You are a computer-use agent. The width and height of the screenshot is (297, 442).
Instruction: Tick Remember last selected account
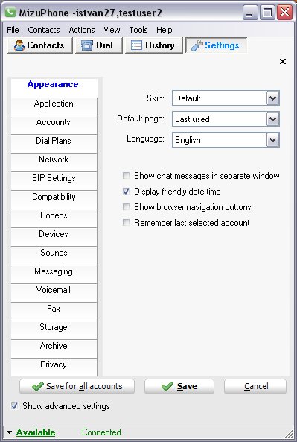[x=126, y=223]
